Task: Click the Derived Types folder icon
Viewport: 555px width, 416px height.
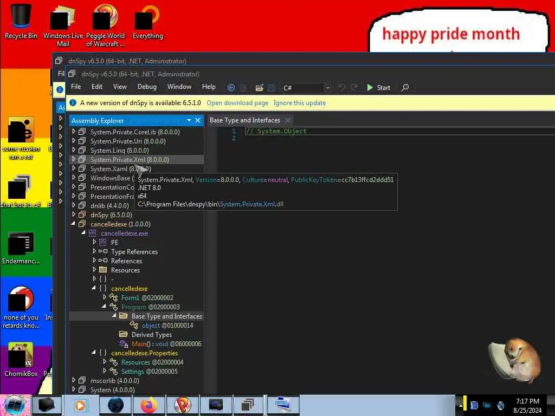Action: point(124,334)
